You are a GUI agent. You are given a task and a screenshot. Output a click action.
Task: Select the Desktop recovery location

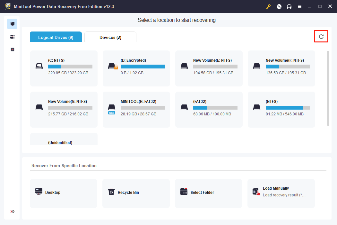tap(64, 194)
